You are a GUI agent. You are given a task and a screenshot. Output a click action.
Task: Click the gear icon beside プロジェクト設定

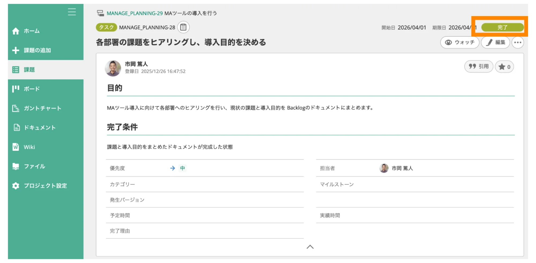click(x=16, y=186)
